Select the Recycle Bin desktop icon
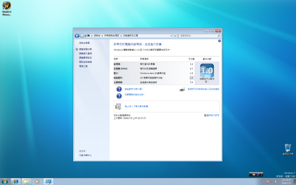The width and height of the screenshot is (296, 185). pyautogui.click(x=288, y=149)
